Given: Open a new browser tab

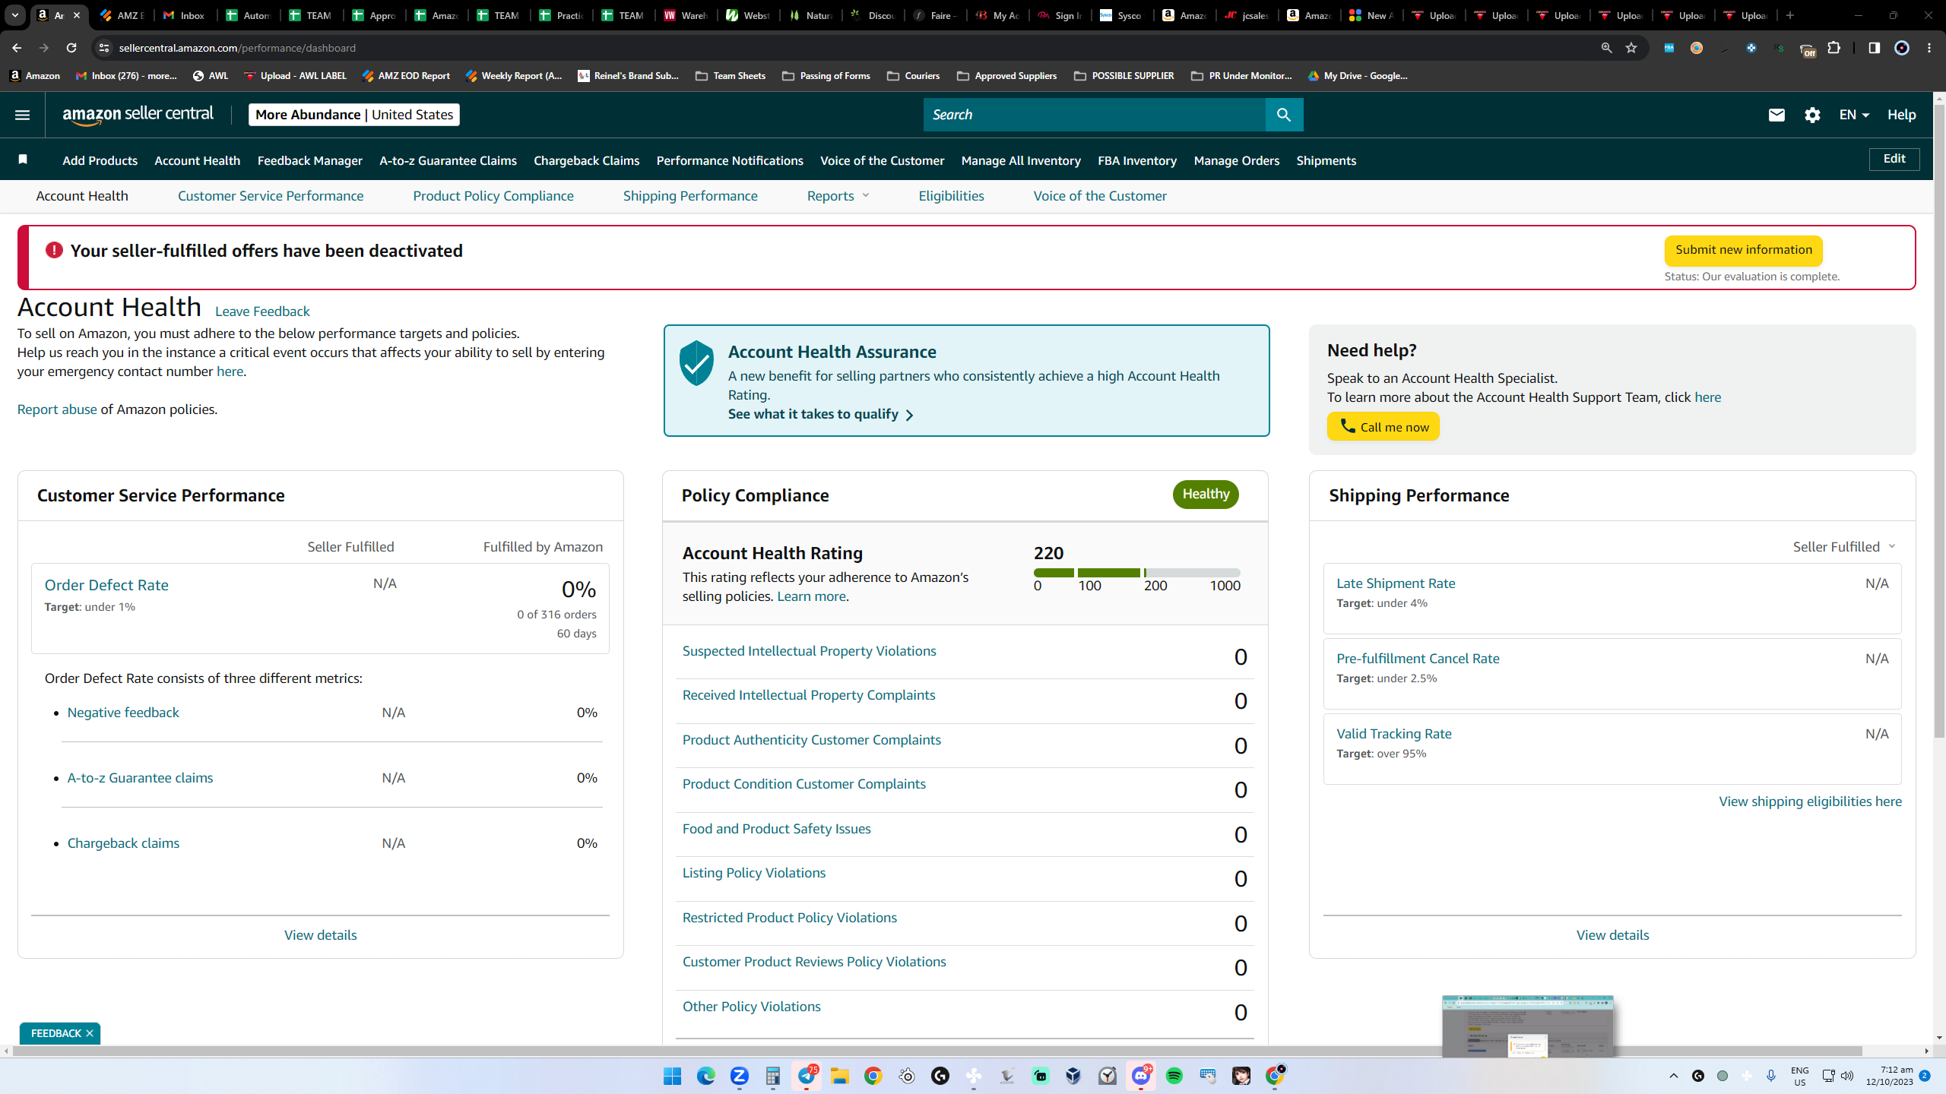Looking at the screenshot, I should pos(1790,15).
